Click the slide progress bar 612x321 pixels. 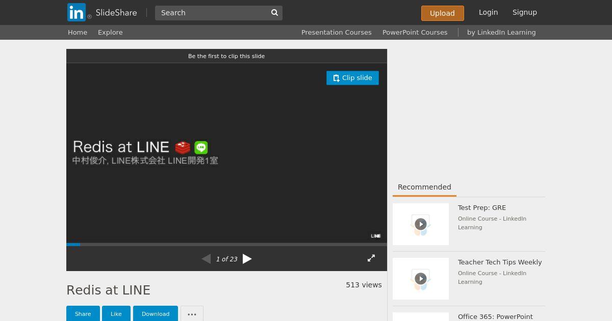[x=226, y=245]
